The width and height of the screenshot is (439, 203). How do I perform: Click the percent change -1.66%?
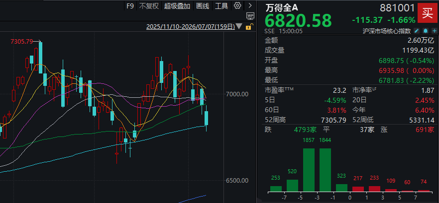click(x=401, y=20)
